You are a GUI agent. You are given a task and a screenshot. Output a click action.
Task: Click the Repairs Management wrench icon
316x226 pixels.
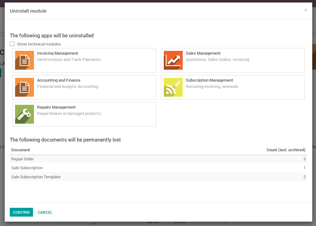25,114
